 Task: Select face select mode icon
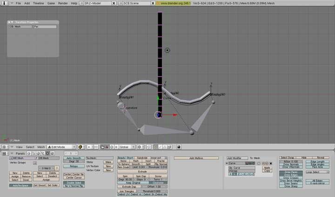(165, 147)
